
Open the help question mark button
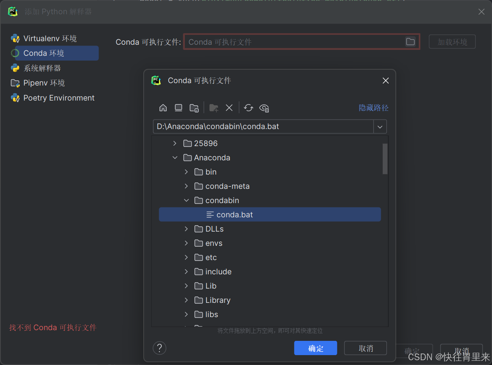[160, 348]
